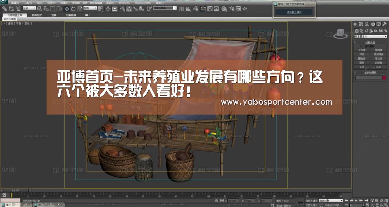389x207 pixels.
Task: Activate the Select Object tool
Action: [39, 9]
